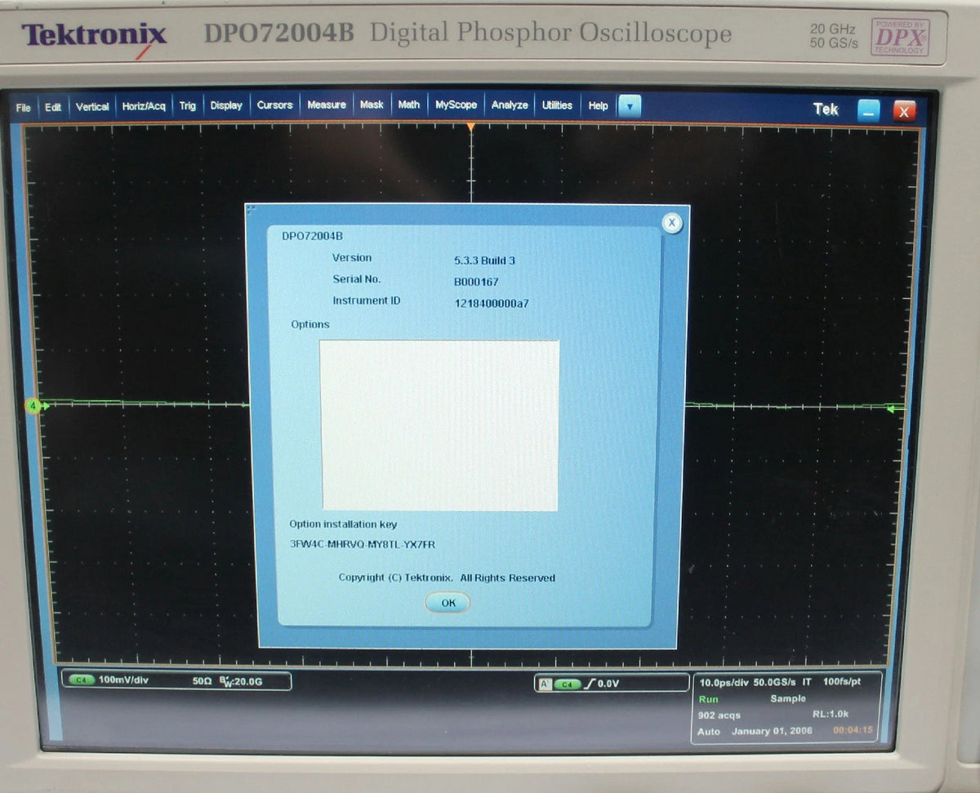Open the Help menu
This screenshot has width=980, height=793.
[599, 105]
